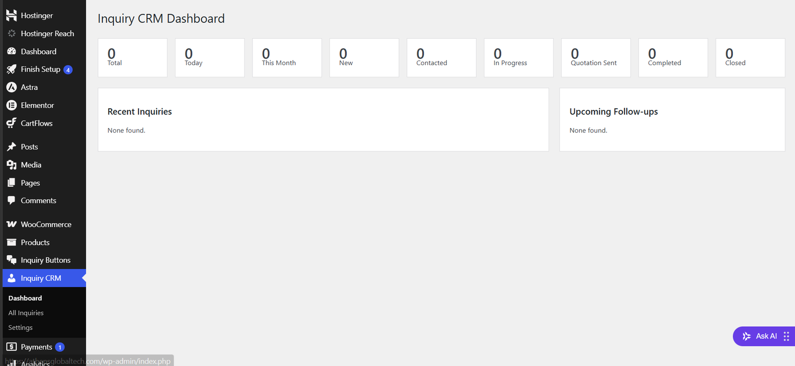Click the Inquiry Buttons chat icon
This screenshot has height=366, width=795.
(11, 260)
